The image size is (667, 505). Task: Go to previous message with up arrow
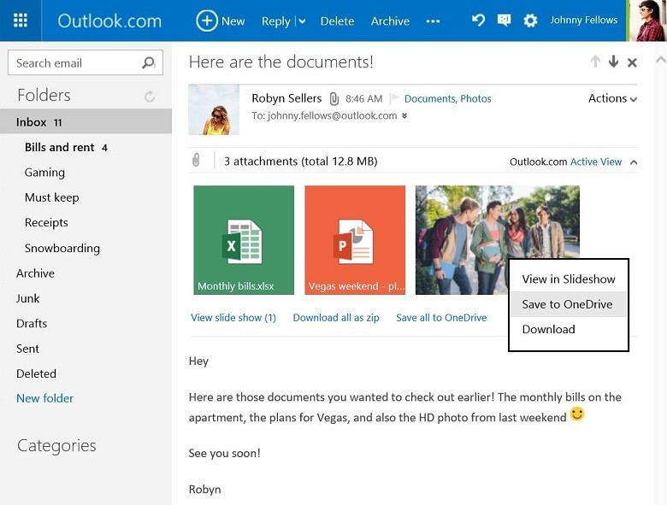pos(595,62)
